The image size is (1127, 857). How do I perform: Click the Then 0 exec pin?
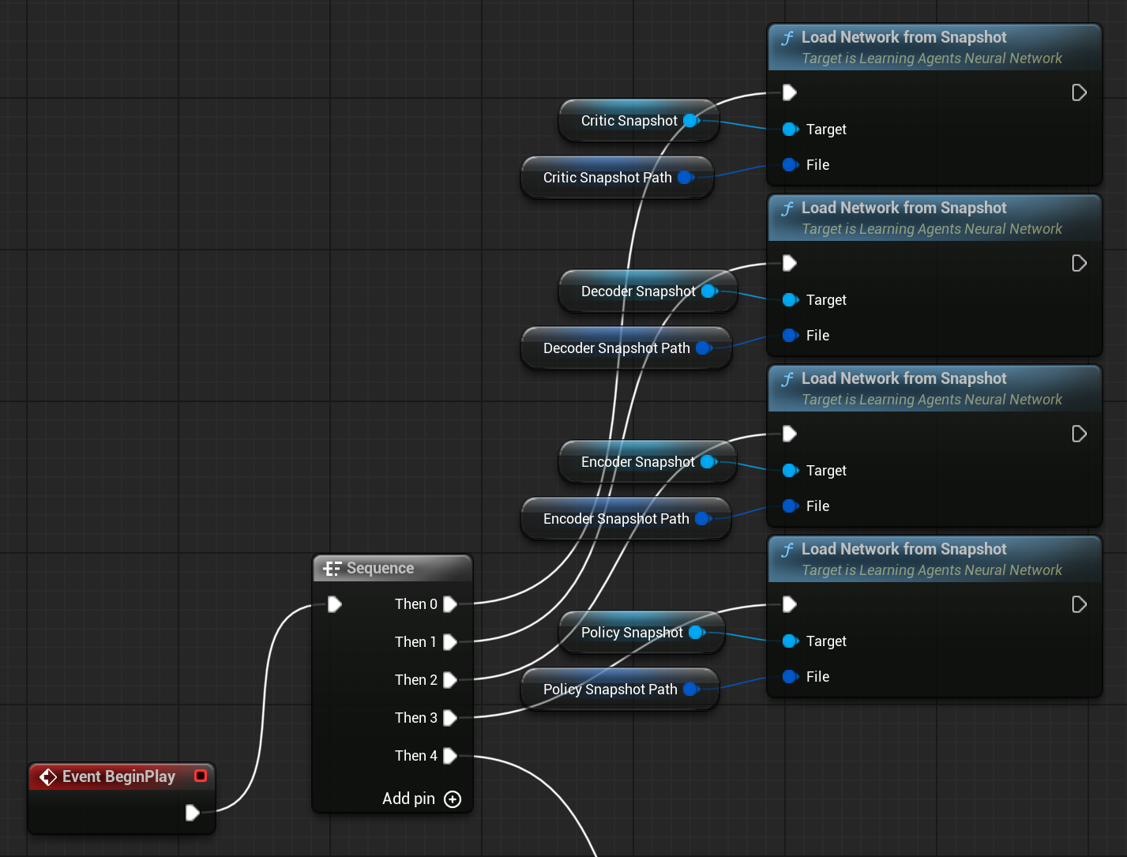[x=450, y=603]
